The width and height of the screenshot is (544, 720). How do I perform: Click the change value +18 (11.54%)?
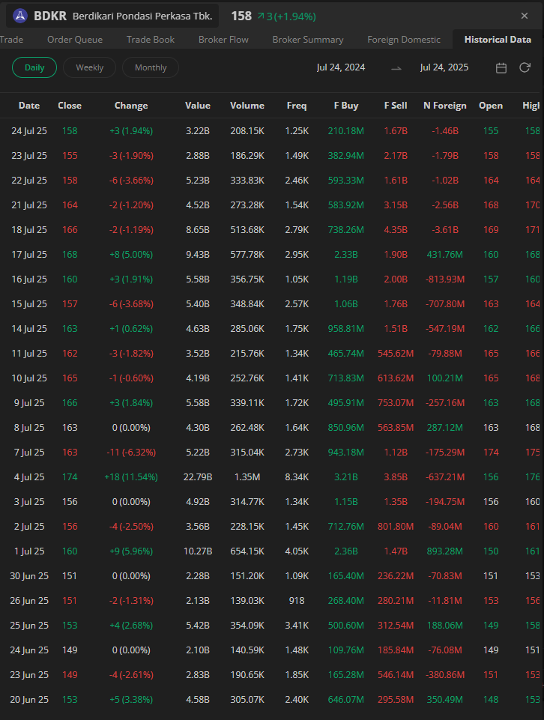click(x=131, y=477)
